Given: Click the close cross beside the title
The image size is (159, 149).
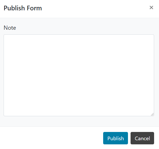Looking at the screenshot, I should (x=151, y=7).
